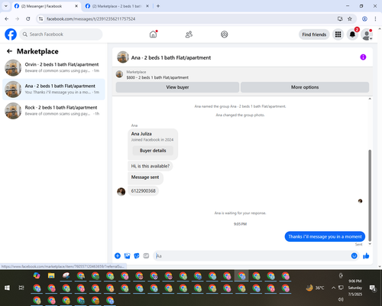Click the chat scroll down arrow
This screenshot has width=382, height=306.
tap(370, 244)
